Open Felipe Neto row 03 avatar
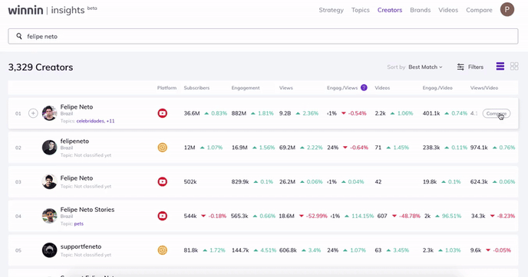Image resolution: width=528 pixels, height=277 pixels. click(x=49, y=181)
